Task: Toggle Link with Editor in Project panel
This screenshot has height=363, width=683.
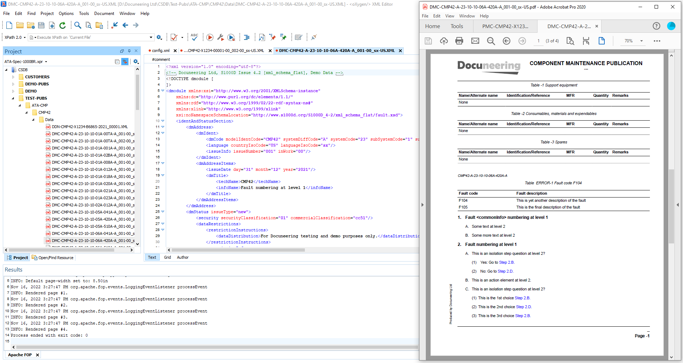Action: coord(125,62)
